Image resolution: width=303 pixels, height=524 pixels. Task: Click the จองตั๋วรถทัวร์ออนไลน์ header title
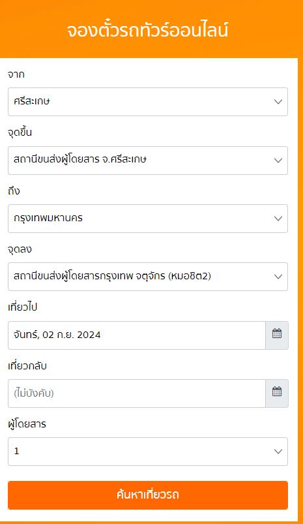click(147, 30)
